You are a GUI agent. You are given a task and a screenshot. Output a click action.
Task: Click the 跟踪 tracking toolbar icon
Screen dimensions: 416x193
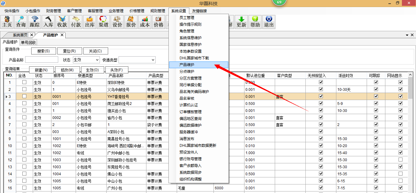[x=35, y=22]
